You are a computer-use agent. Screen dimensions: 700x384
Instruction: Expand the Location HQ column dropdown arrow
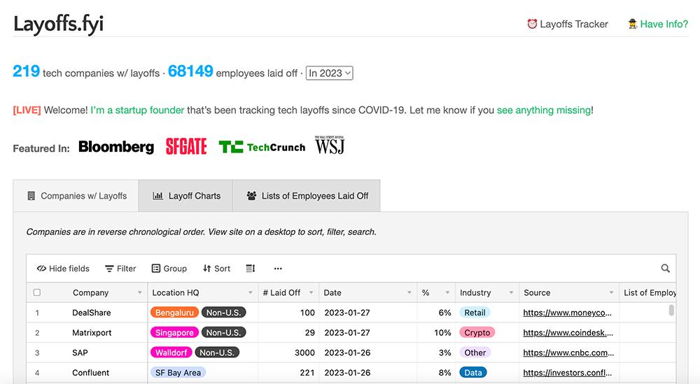click(251, 292)
